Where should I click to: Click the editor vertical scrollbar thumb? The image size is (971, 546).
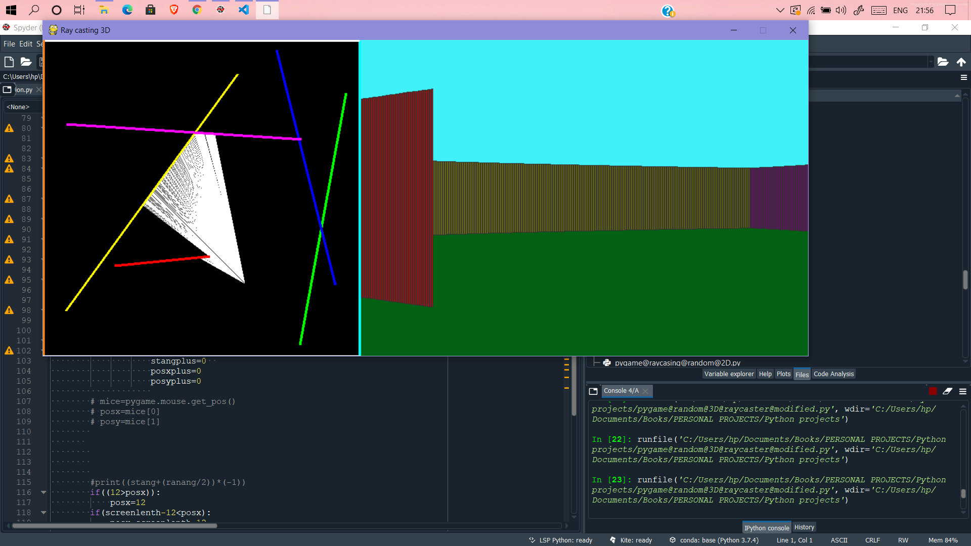click(574, 387)
